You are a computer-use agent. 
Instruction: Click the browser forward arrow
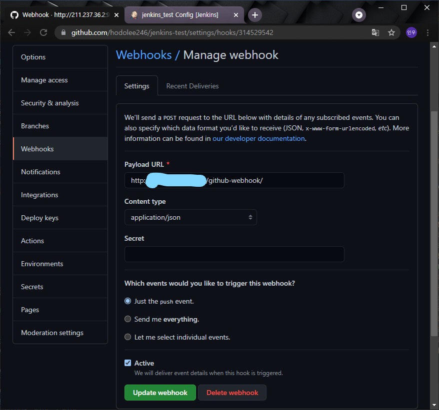pos(27,33)
